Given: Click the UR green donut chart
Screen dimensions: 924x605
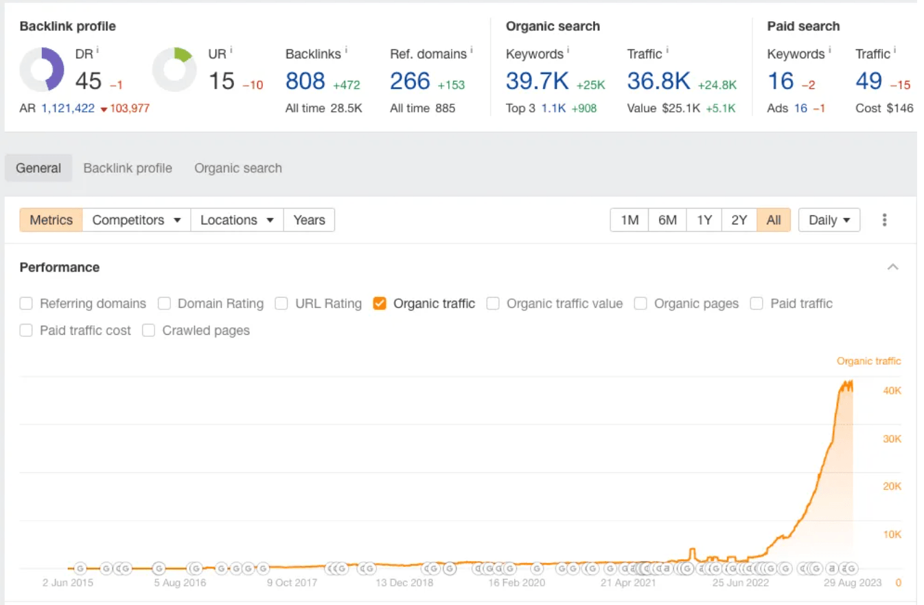Looking at the screenshot, I should tap(174, 70).
